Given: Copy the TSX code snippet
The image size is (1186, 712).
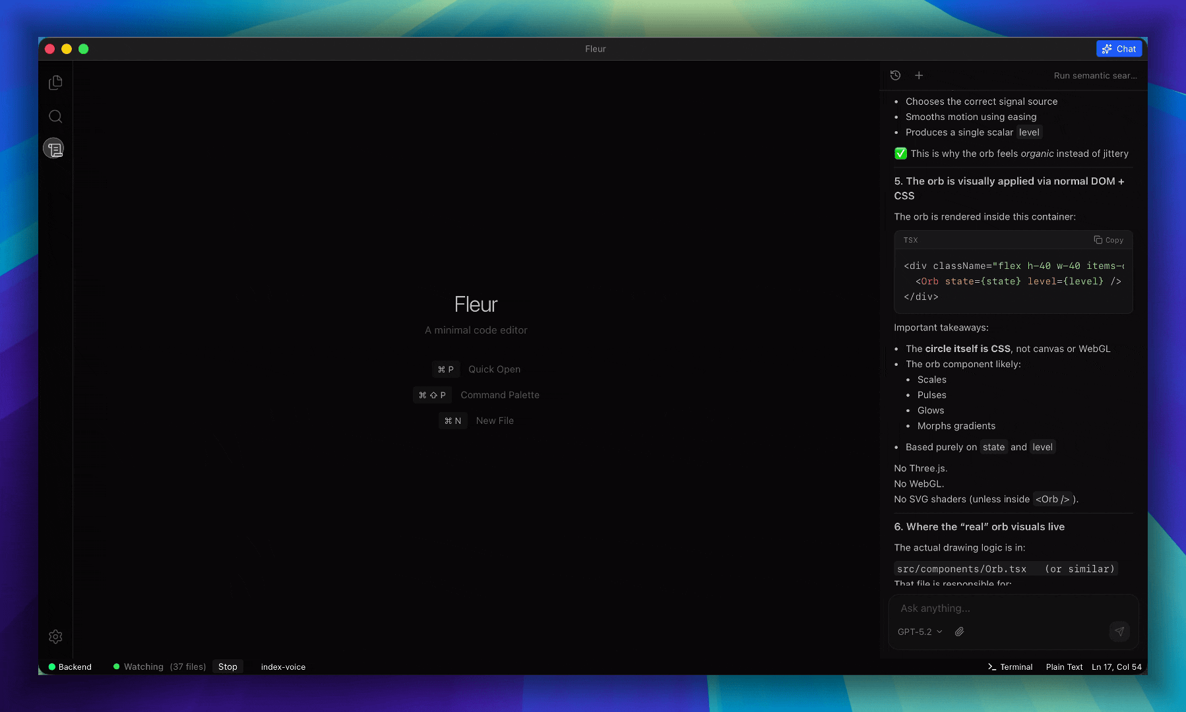Looking at the screenshot, I should (x=1108, y=240).
